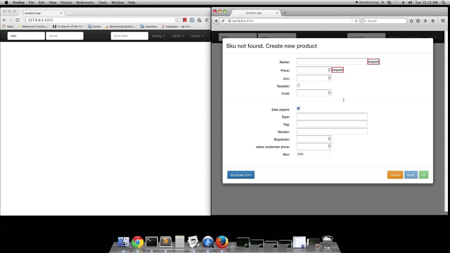The height and width of the screenshot is (253, 450).
Task: Toggle the Taxable checkbox
Action: 298,85
